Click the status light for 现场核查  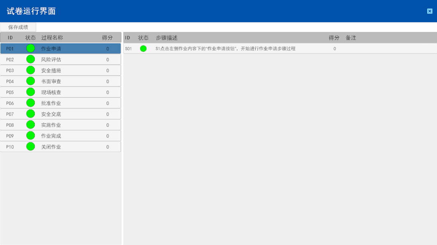coord(30,92)
